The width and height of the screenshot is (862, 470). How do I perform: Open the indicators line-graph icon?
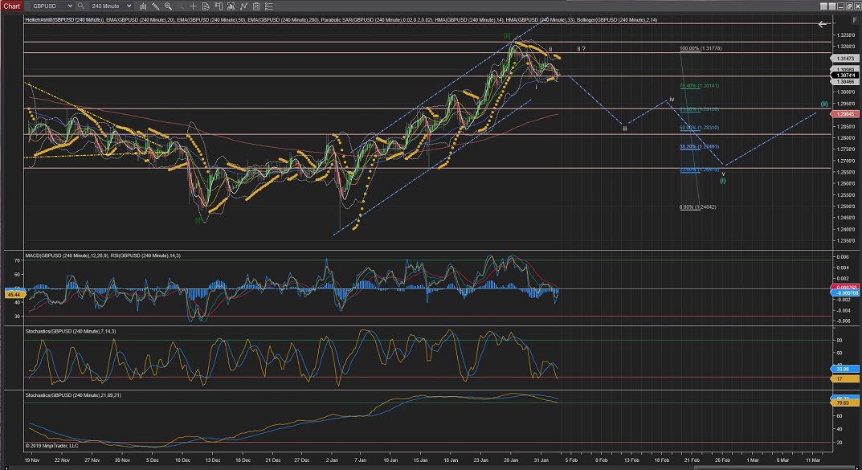coord(243,6)
